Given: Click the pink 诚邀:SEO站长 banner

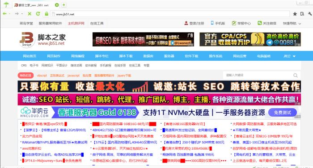Looking at the screenshot, I should (x=159, y=99).
